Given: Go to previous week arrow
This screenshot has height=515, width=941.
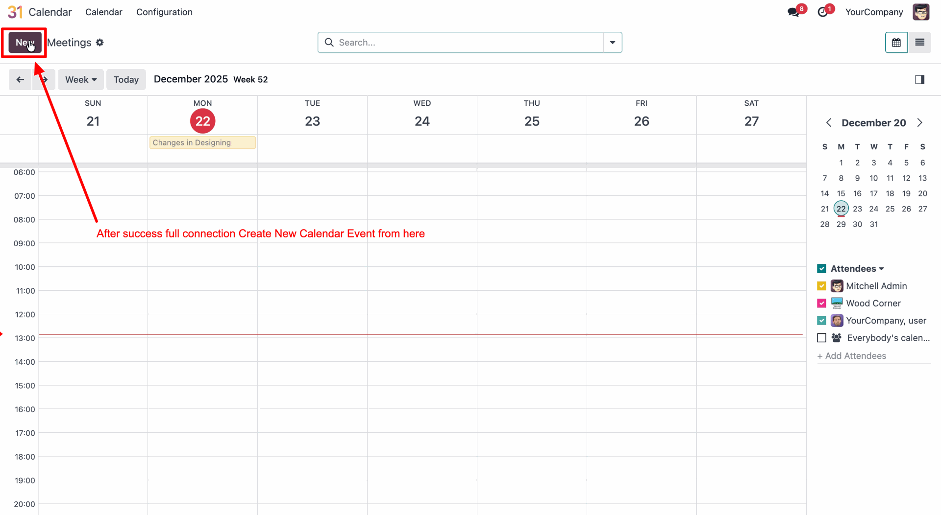Looking at the screenshot, I should [20, 80].
